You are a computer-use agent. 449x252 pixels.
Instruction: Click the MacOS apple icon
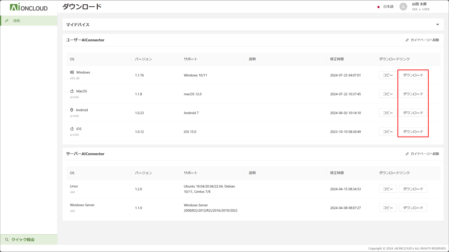[x=72, y=91]
